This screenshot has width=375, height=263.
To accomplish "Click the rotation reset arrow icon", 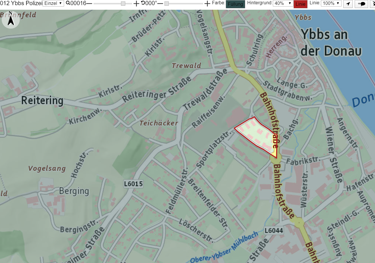I will click(x=143, y=3).
